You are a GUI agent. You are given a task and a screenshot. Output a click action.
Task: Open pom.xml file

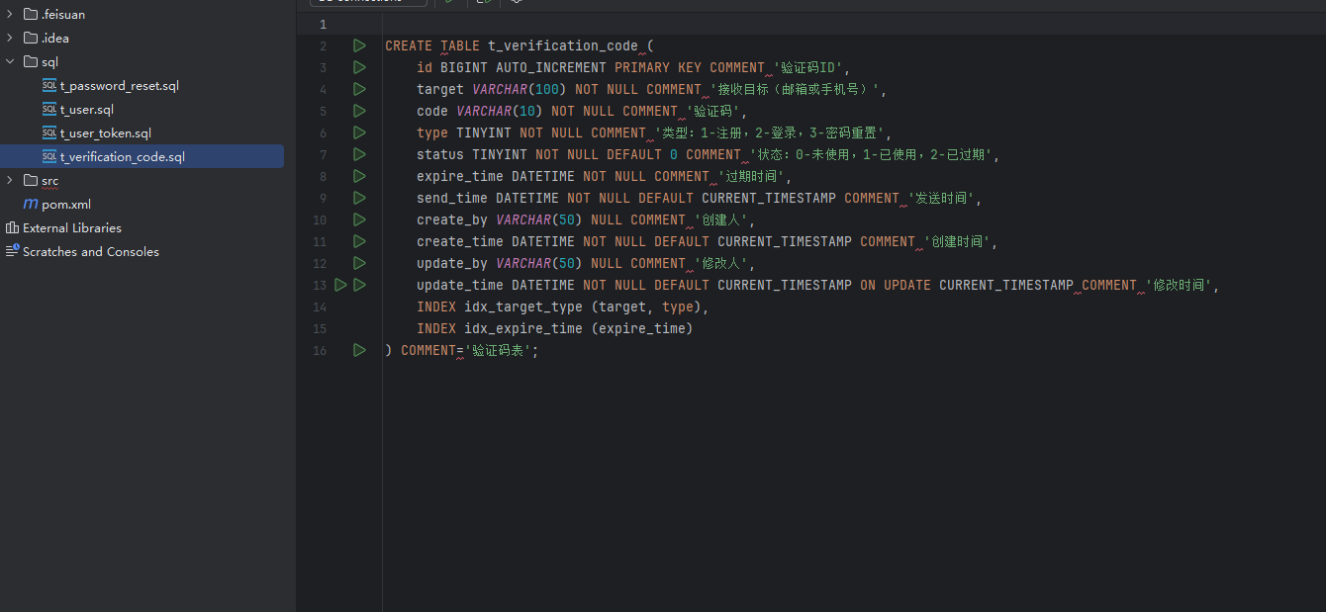[66, 205]
